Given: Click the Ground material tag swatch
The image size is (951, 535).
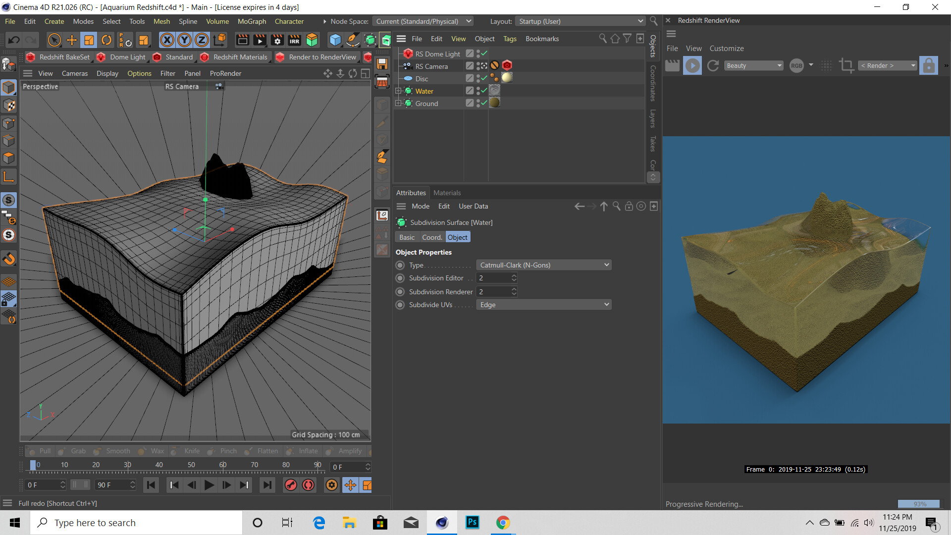Looking at the screenshot, I should point(494,103).
